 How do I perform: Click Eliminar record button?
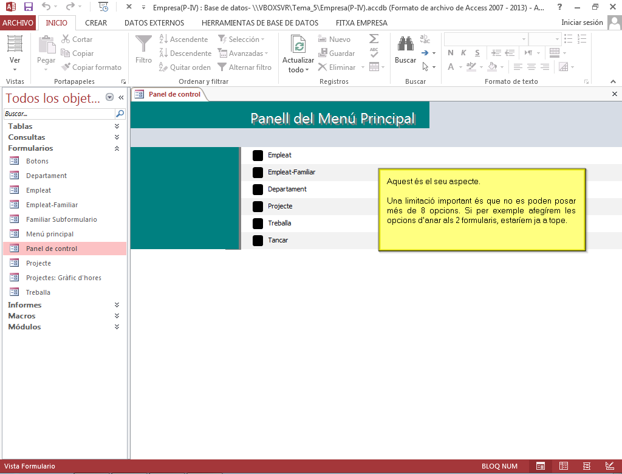[337, 67]
